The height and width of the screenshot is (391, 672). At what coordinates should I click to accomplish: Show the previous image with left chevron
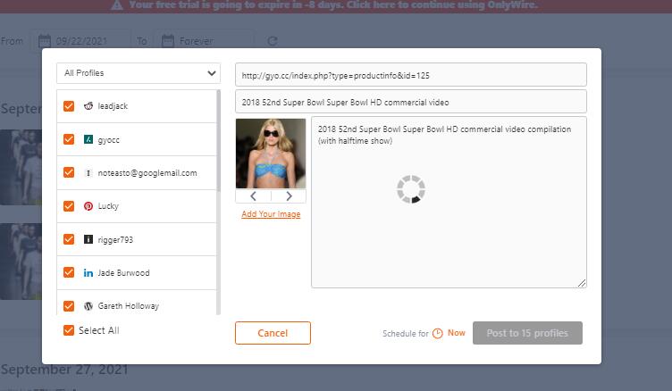tap(253, 196)
